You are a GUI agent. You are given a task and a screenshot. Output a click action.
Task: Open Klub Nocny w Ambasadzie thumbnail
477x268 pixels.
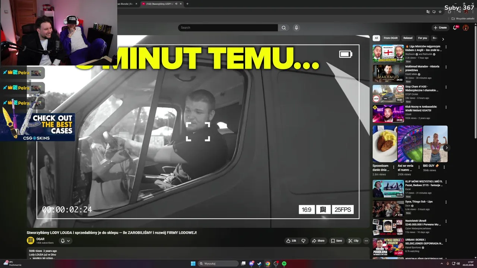(x=388, y=114)
